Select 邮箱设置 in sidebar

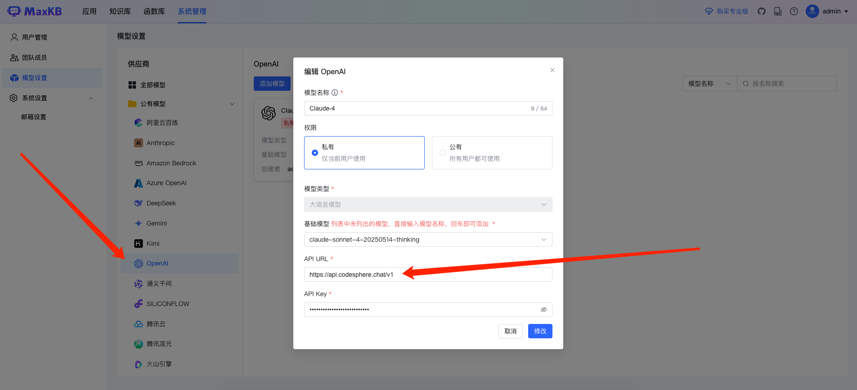click(x=34, y=117)
